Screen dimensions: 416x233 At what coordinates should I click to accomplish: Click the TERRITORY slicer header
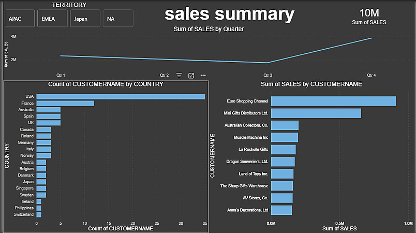[x=69, y=5]
